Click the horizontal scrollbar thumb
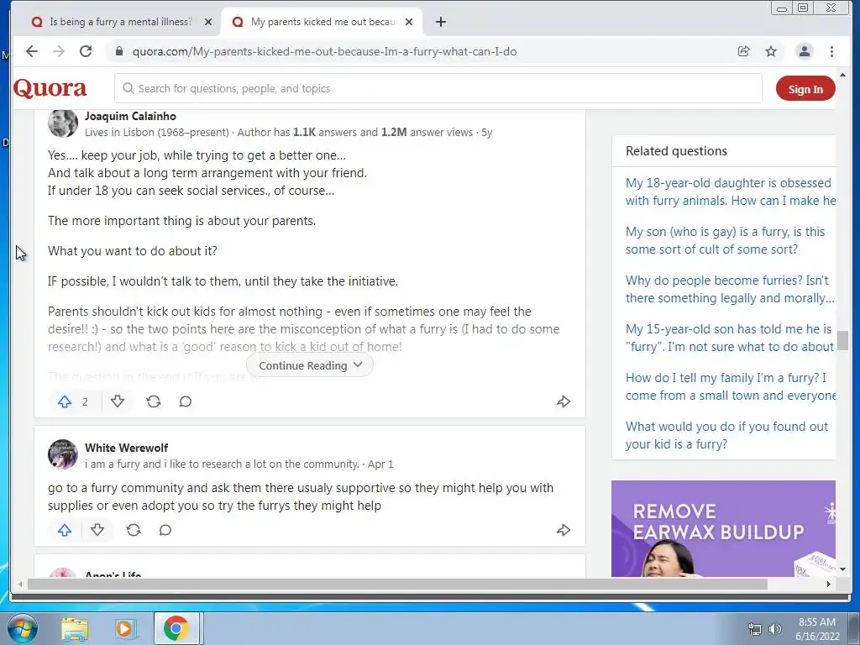 tap(397, 585)
